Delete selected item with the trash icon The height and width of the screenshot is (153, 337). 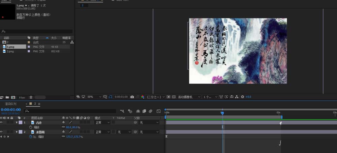[x=31, y=97]
